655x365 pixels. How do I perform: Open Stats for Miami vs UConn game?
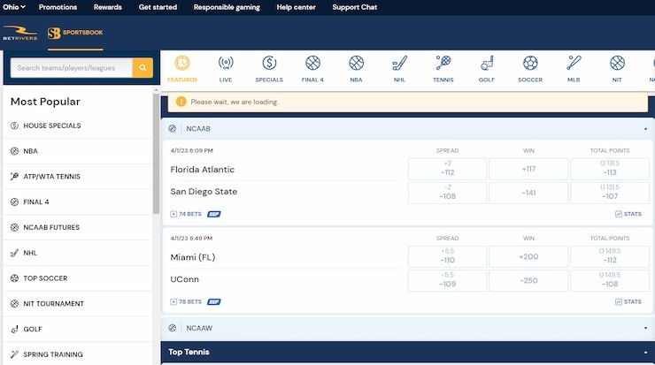(x=628, y=301)
